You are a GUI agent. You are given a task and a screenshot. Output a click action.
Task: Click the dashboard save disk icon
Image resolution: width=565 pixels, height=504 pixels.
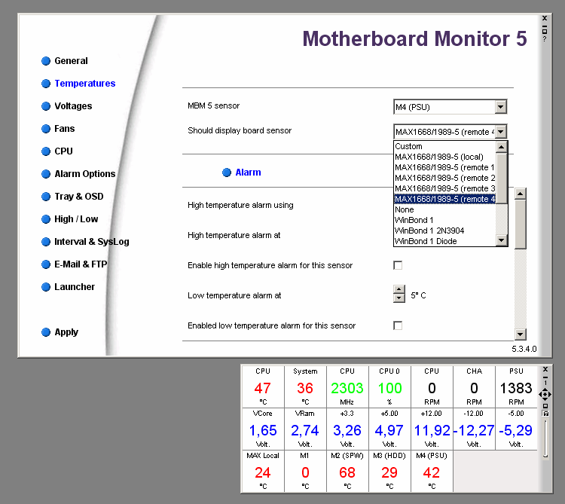tap(545, 414)
